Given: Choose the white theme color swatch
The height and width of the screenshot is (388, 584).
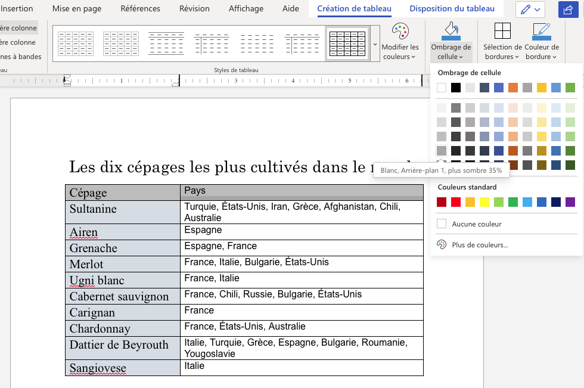Looking at the screenshot, I should click(442, 88).
